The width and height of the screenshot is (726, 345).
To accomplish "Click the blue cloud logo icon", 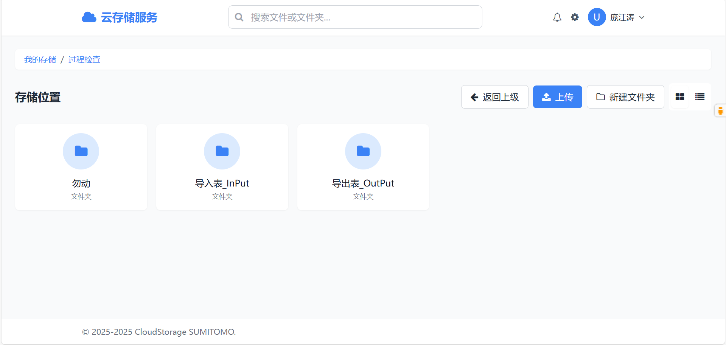I will click(89, 17).
